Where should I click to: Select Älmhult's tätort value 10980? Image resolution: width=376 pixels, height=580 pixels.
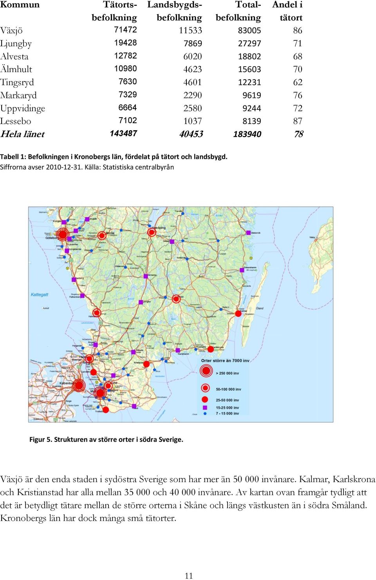125,69
